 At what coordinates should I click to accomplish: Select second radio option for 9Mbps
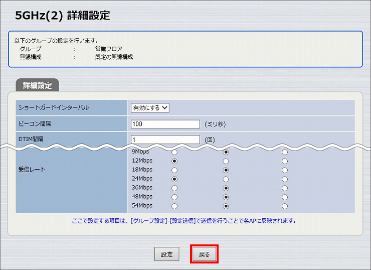tap(226, 152)
